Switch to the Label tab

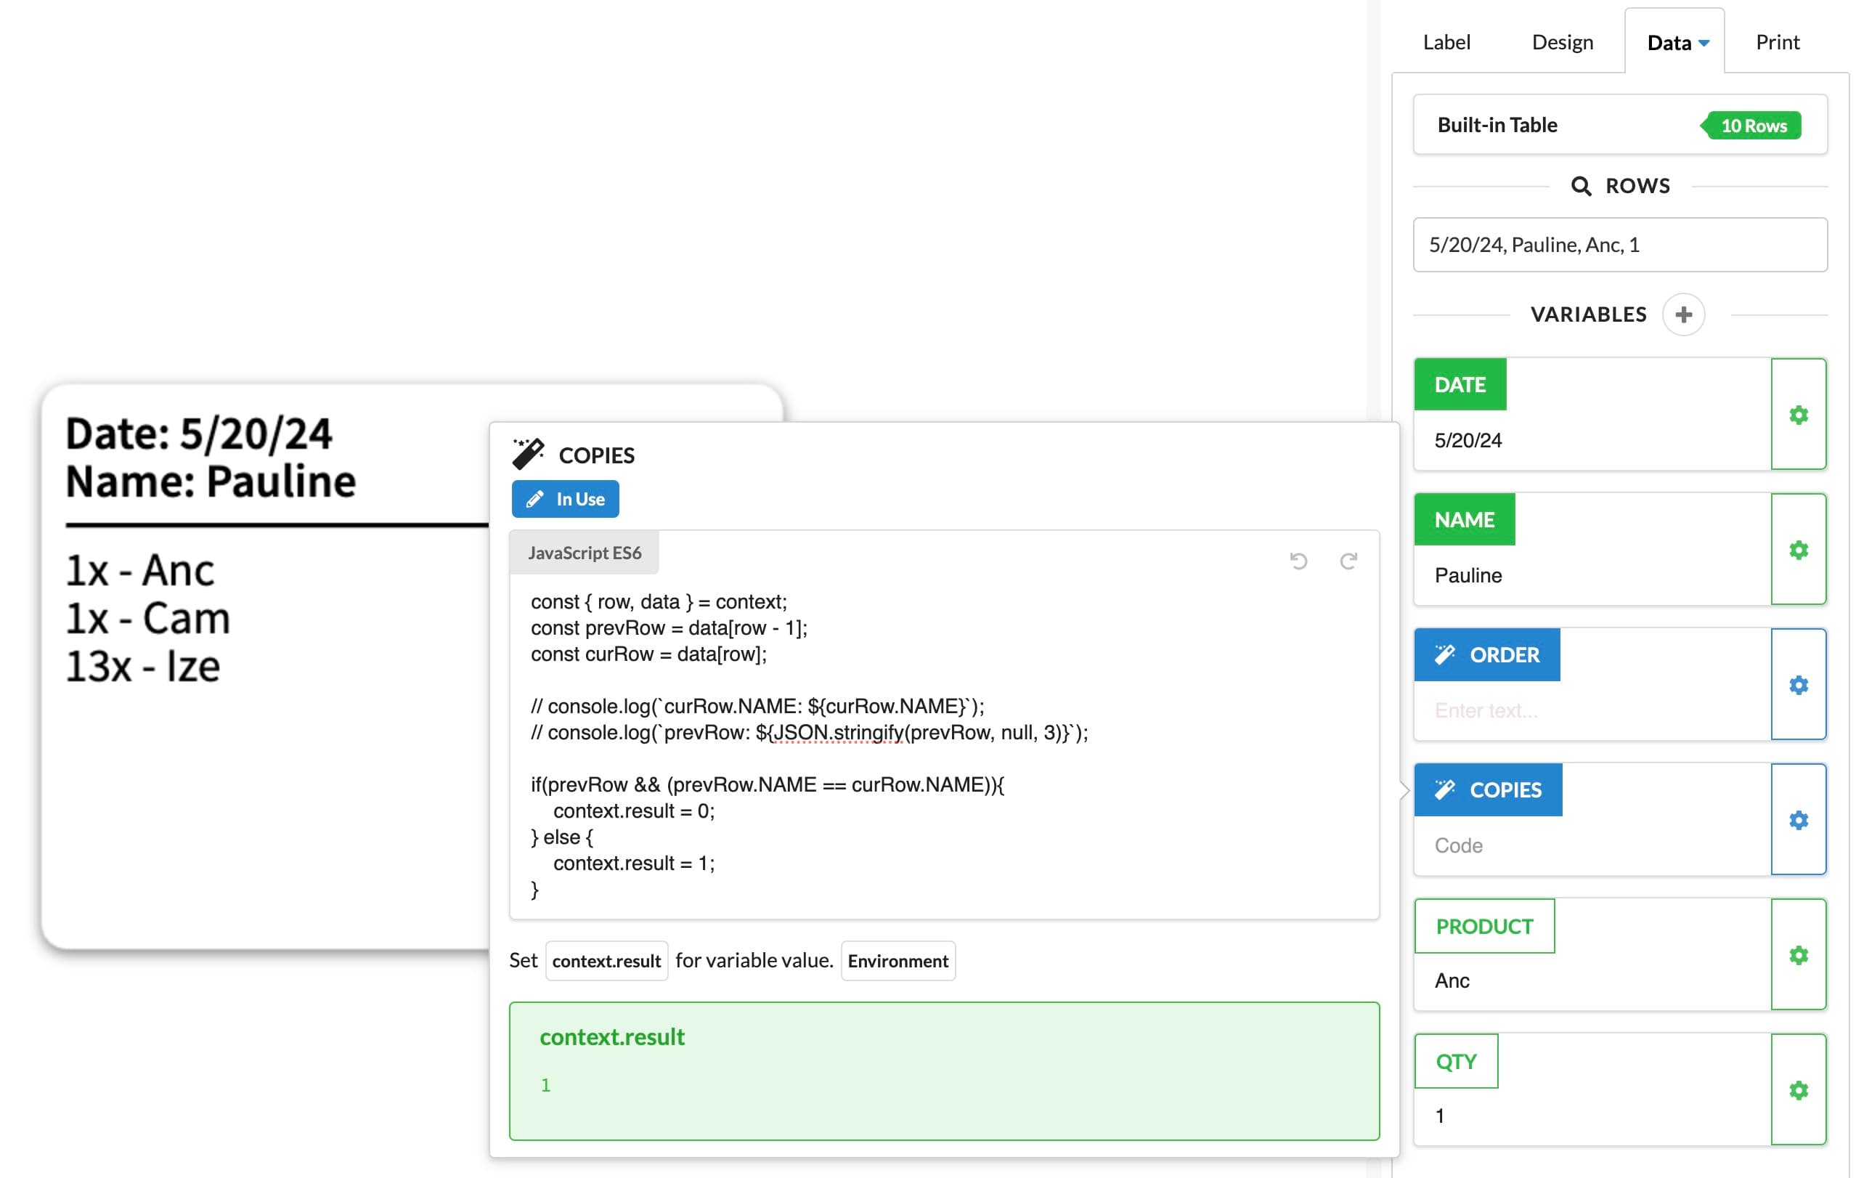tap(1446, 42)
